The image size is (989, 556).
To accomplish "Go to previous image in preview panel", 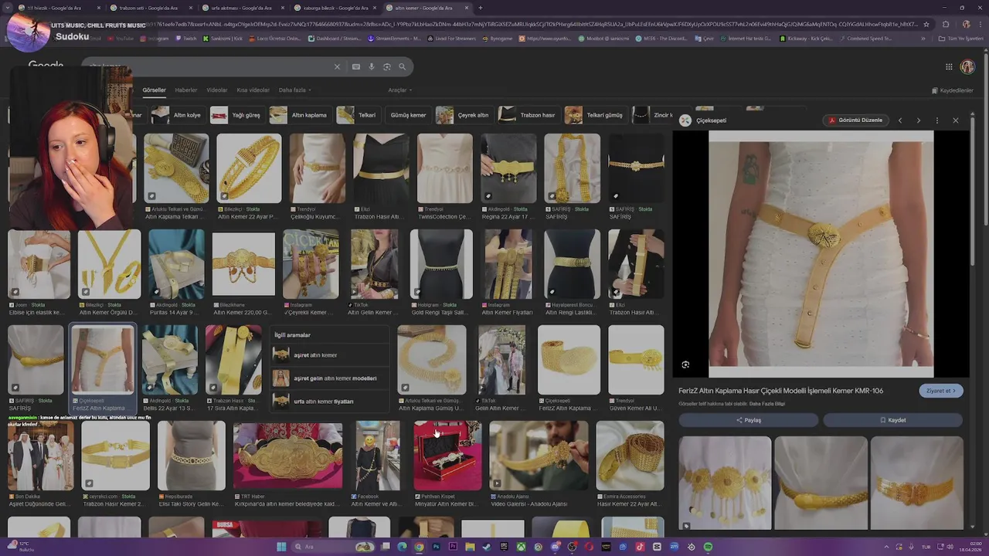I will (899, 120).
